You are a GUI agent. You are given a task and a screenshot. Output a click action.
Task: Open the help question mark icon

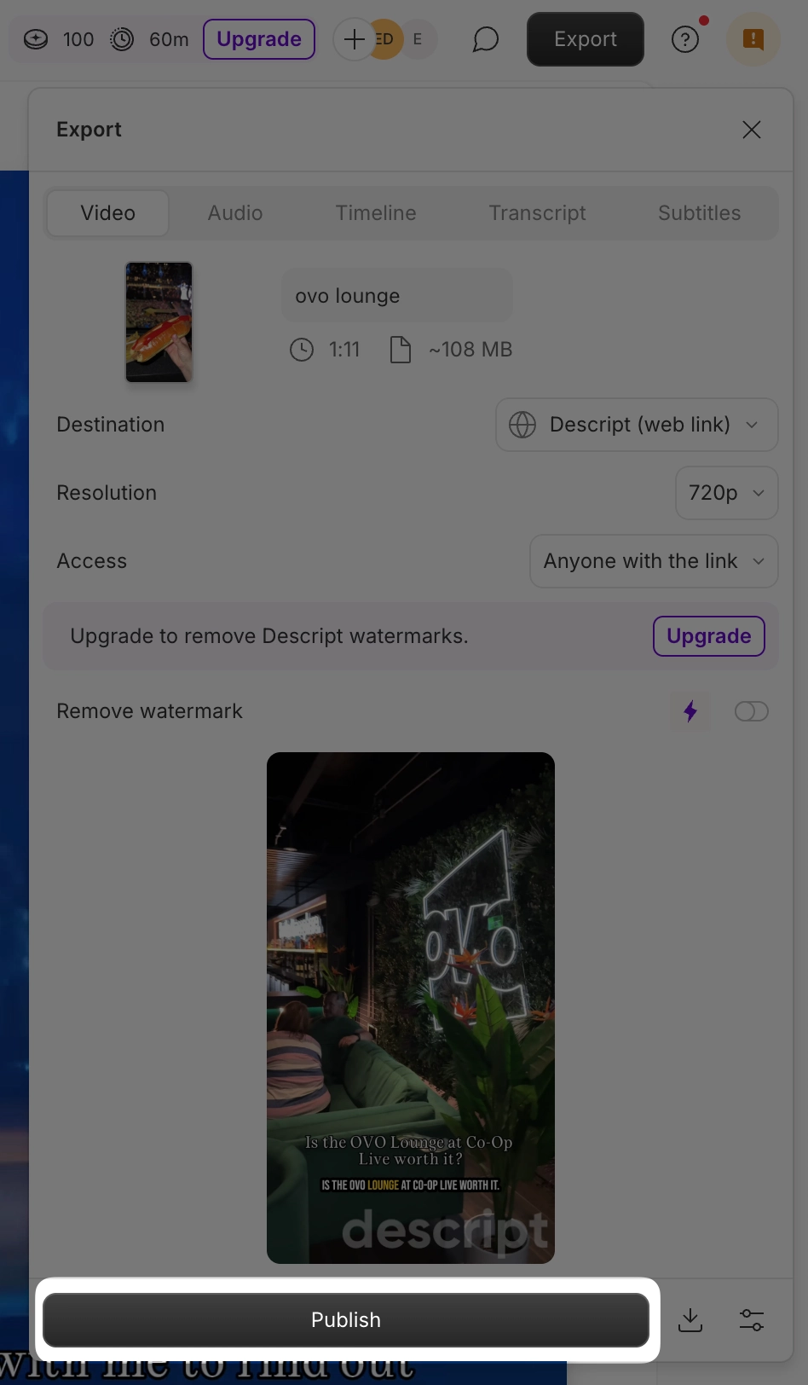[685, 39]
